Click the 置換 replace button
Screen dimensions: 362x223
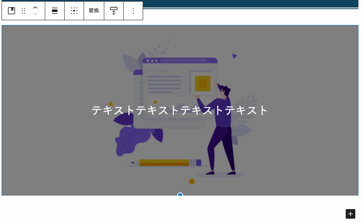[x=94, y=11]
